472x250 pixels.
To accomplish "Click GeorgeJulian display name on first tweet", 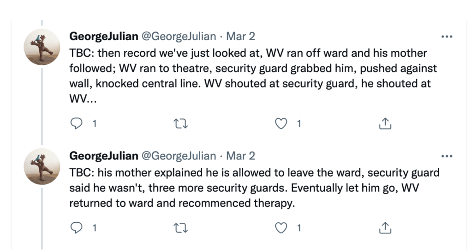I will [x=103, y=37].
